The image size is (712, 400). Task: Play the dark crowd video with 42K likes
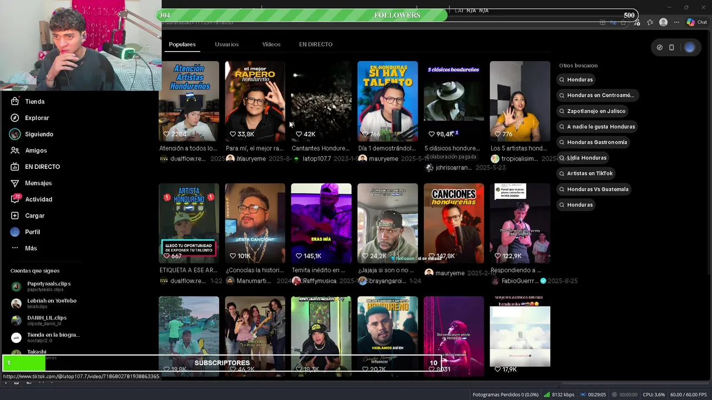(321, 101)
